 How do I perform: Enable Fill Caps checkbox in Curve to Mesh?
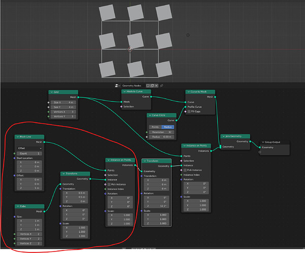(189, 112)
